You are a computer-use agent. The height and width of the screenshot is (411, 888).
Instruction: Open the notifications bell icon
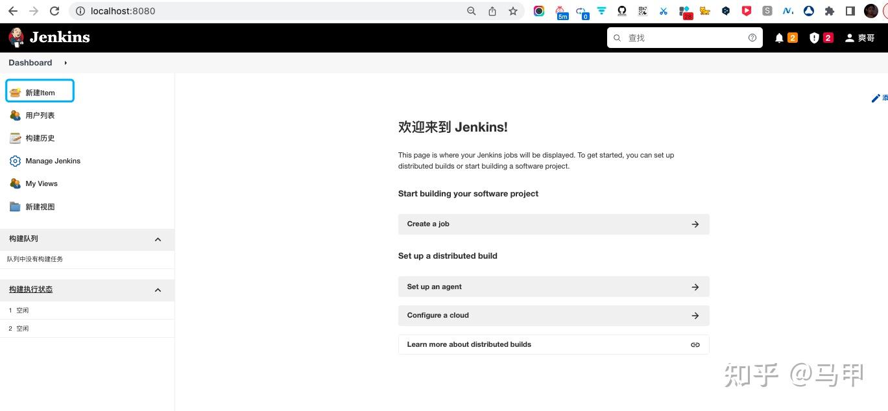(779, 38)
